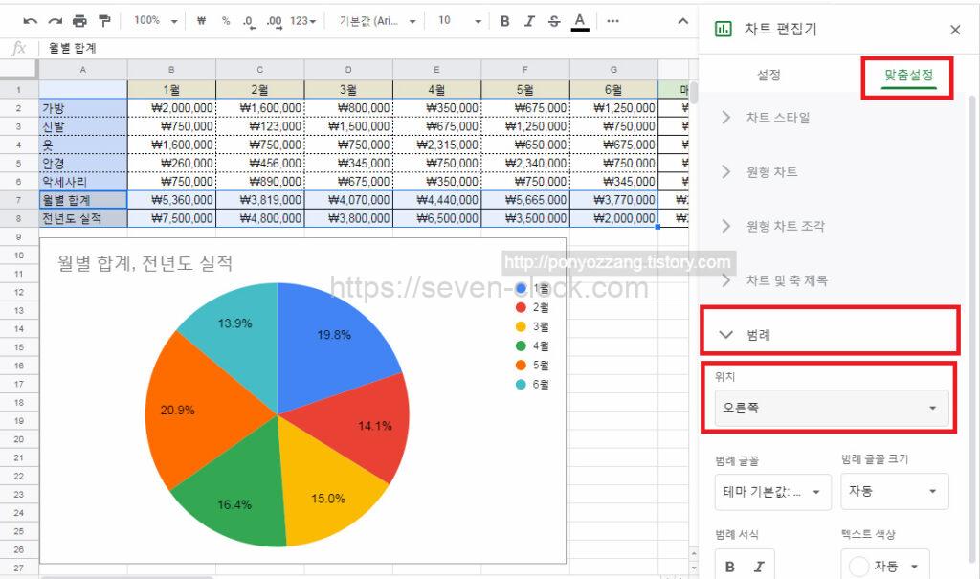Switch to the 설정 tab

tap(768, 75)
